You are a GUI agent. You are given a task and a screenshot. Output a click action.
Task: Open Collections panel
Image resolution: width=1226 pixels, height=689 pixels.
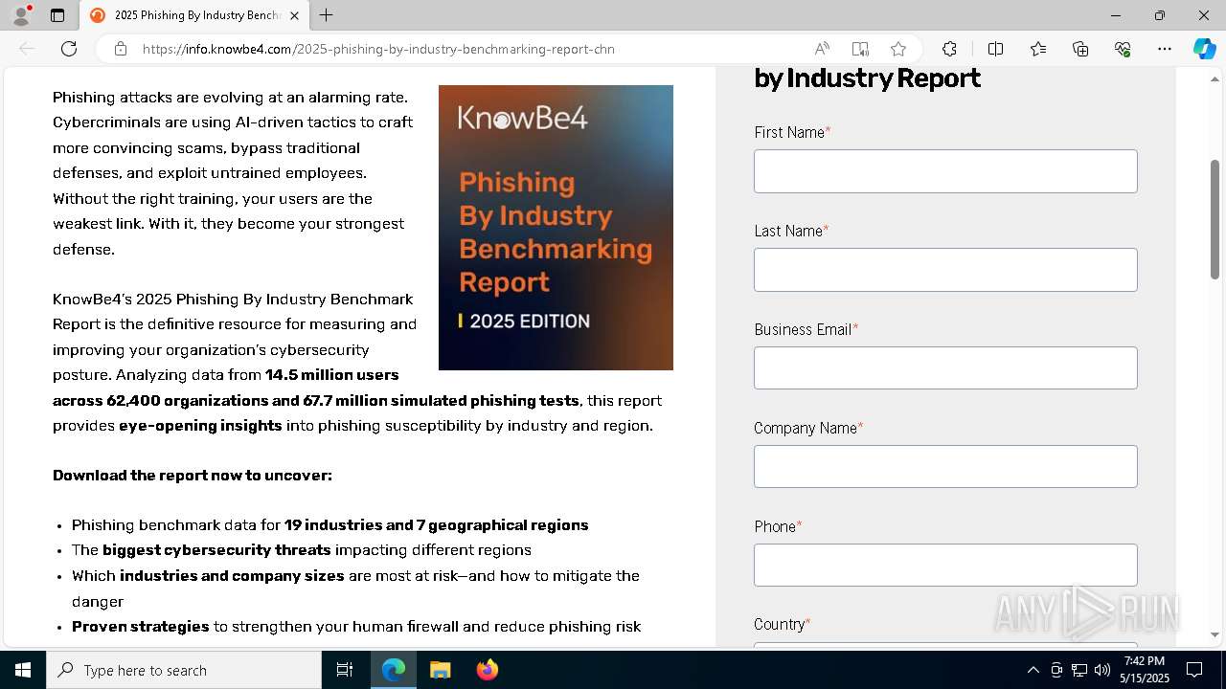tap(1080, 49)
